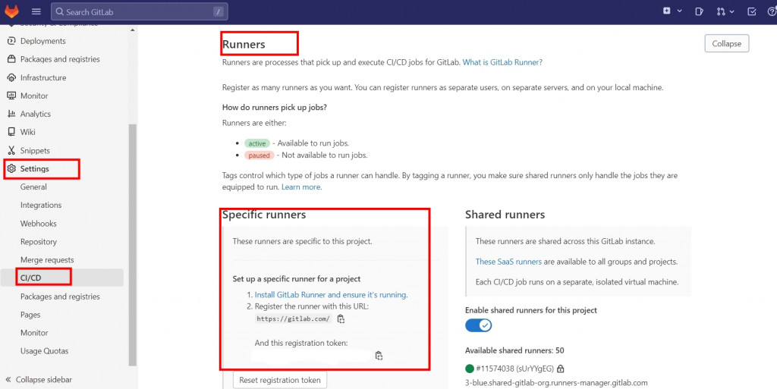Open Analytics in the sidebar

pyautogui.click(x=35, y=114)
